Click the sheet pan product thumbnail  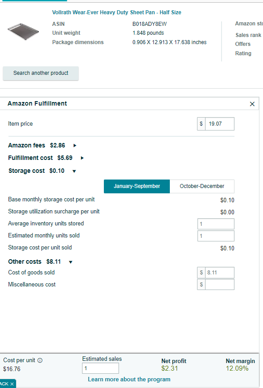coord(23,32)
